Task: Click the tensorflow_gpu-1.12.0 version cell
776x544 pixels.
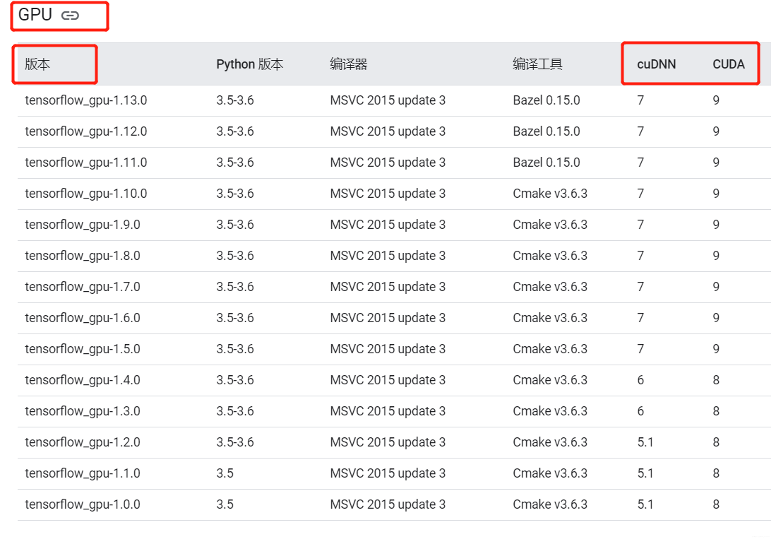Action: tap(86, 131)
